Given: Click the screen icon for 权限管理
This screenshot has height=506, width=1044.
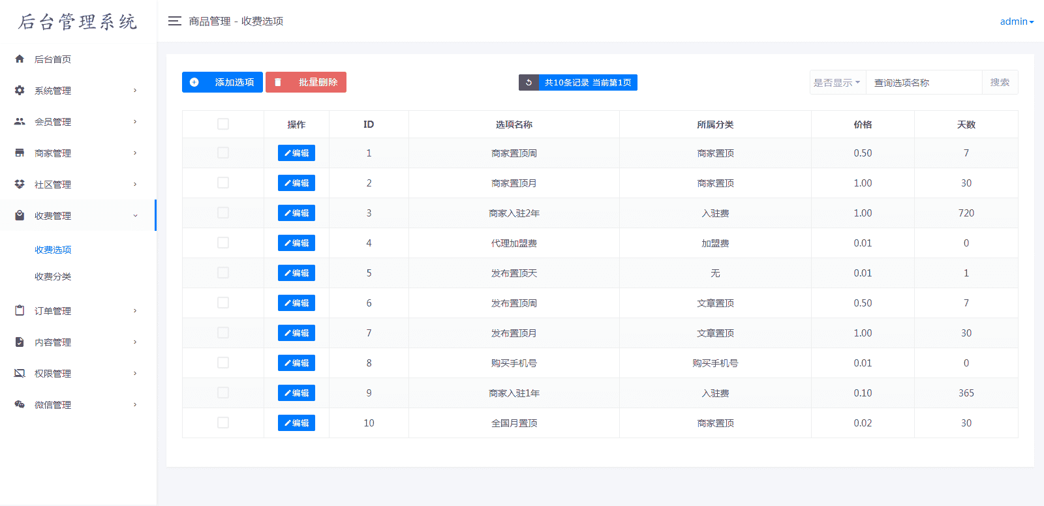Looking at the screenshot, I should click(x=20, y=373).
